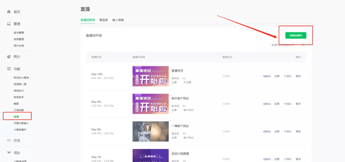Open 控制台 for the 直播带货 room
345x162 pixels.
tap(267, 76)
